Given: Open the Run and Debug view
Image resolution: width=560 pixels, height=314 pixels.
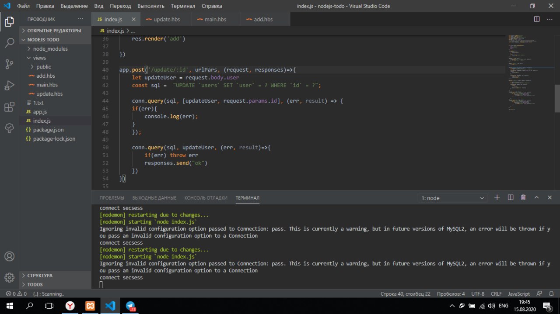Looking at the screenshot, I should 9,85.
